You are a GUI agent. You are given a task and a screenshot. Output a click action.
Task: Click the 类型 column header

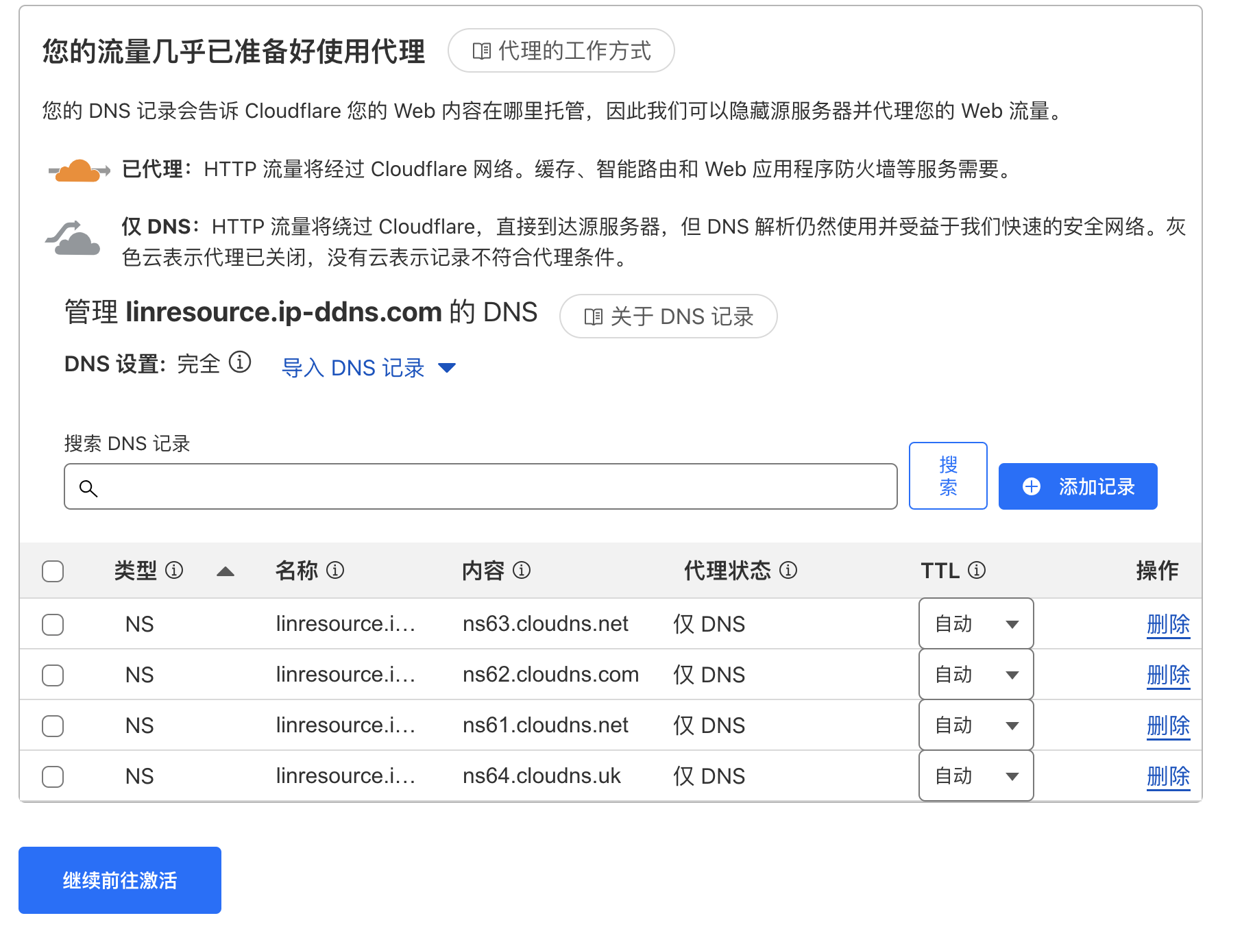(x=136, y=570)
